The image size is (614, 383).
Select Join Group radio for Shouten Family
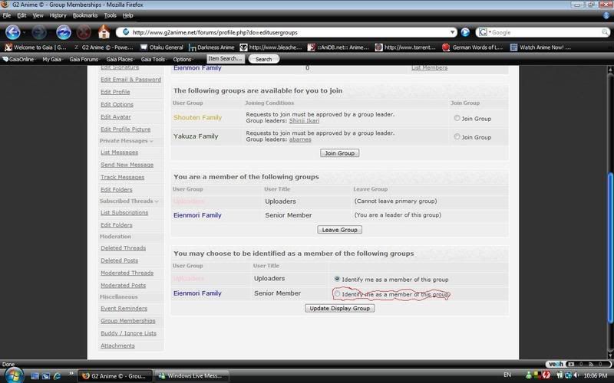pyautogui.click(x=457, y=118)
